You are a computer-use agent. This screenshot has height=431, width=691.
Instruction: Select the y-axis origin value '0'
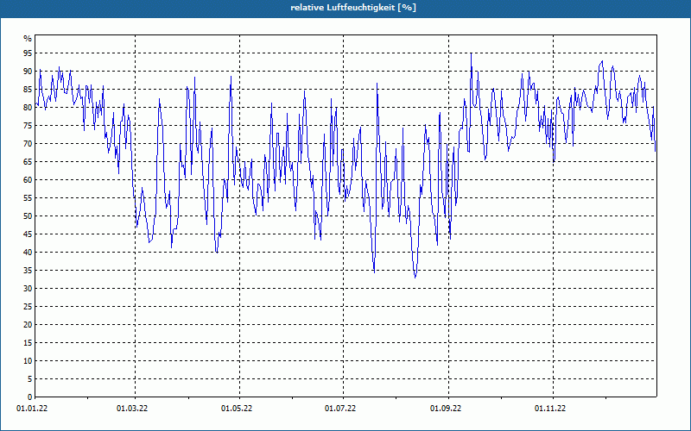click(x=29, y=397)
